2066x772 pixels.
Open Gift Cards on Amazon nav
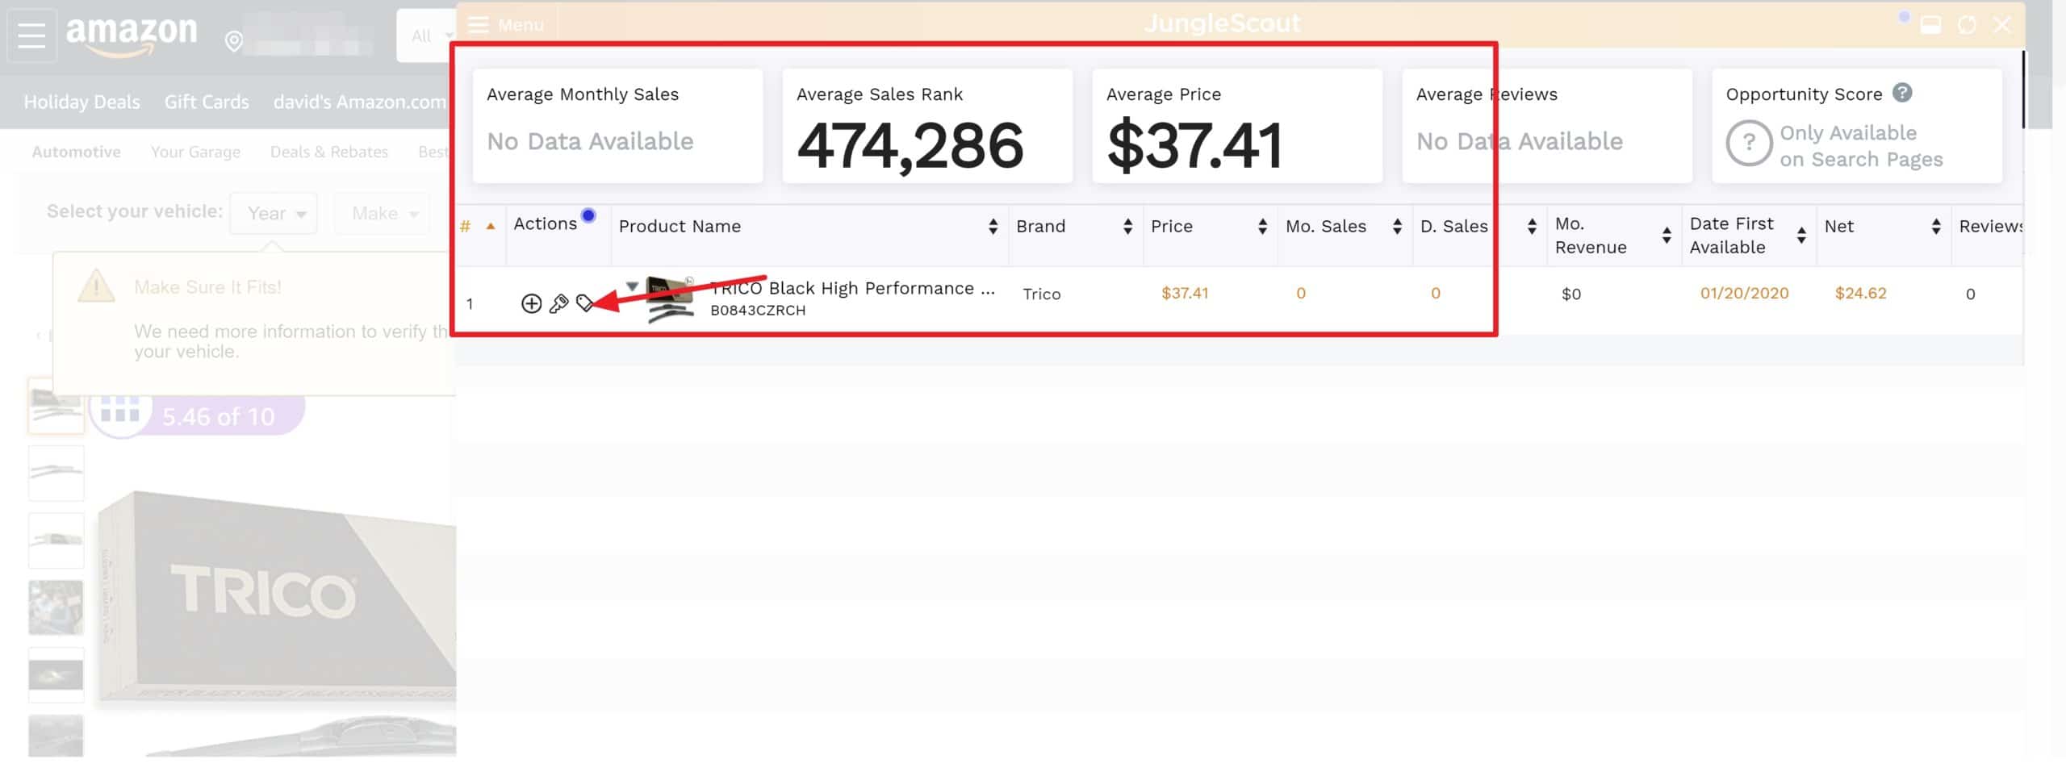coord(207,102)
